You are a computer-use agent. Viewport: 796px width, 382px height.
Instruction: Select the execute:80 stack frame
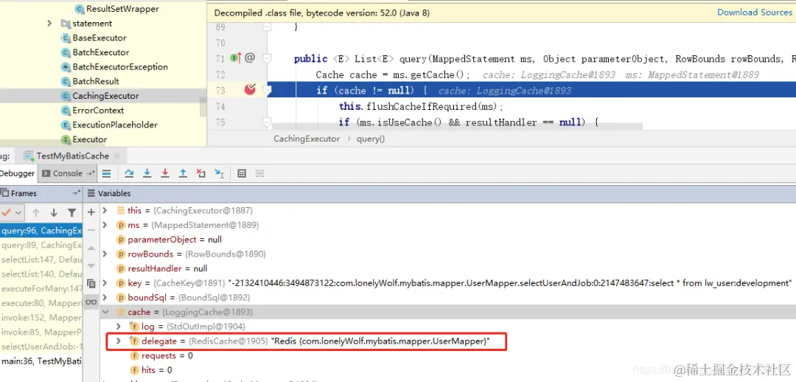pos(41,303)
